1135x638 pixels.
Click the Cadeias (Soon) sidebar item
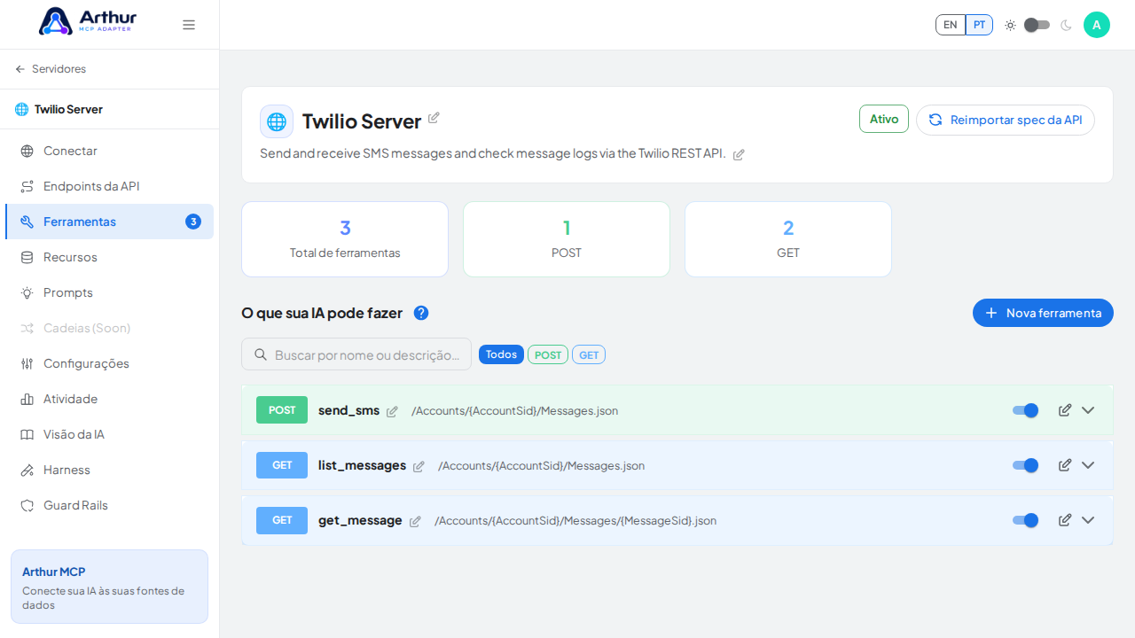point(109,328)
